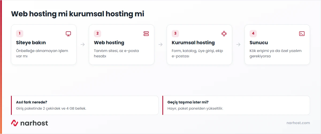Click the page heading 'Web hosting mi kurumsal hosting mi'
The height and width of the screenshot is (134, 321).
pos(78,14)
